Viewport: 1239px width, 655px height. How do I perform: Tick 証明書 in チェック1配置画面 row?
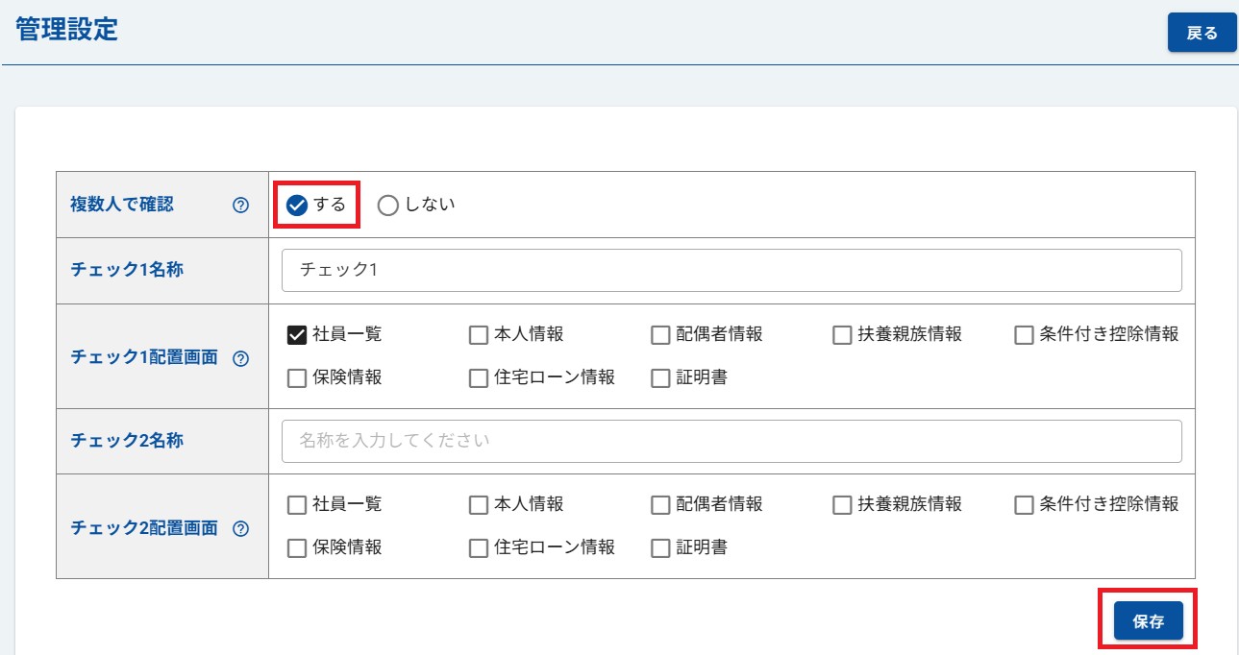point(660,378)
